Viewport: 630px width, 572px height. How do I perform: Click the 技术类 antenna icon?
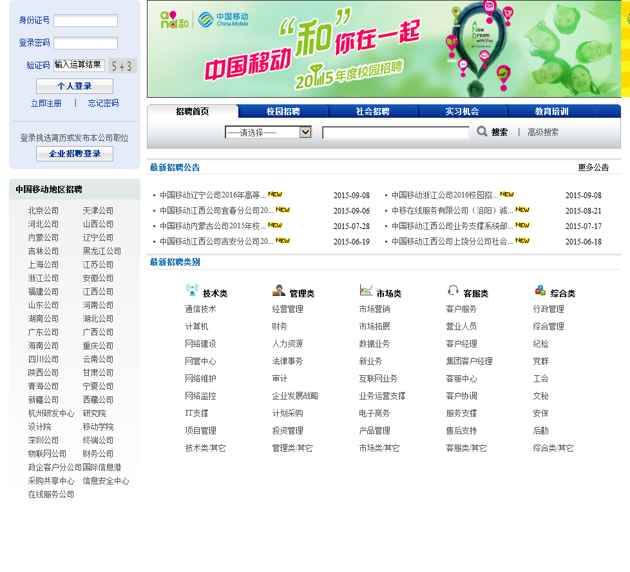[192, 290]
